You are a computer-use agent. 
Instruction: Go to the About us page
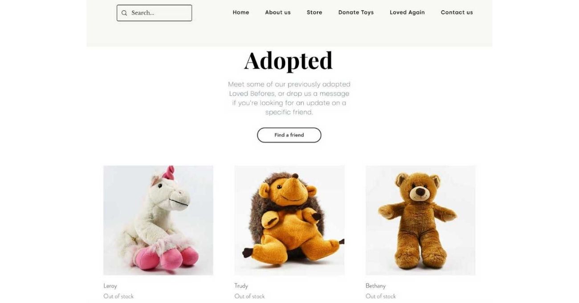(278, 12)
